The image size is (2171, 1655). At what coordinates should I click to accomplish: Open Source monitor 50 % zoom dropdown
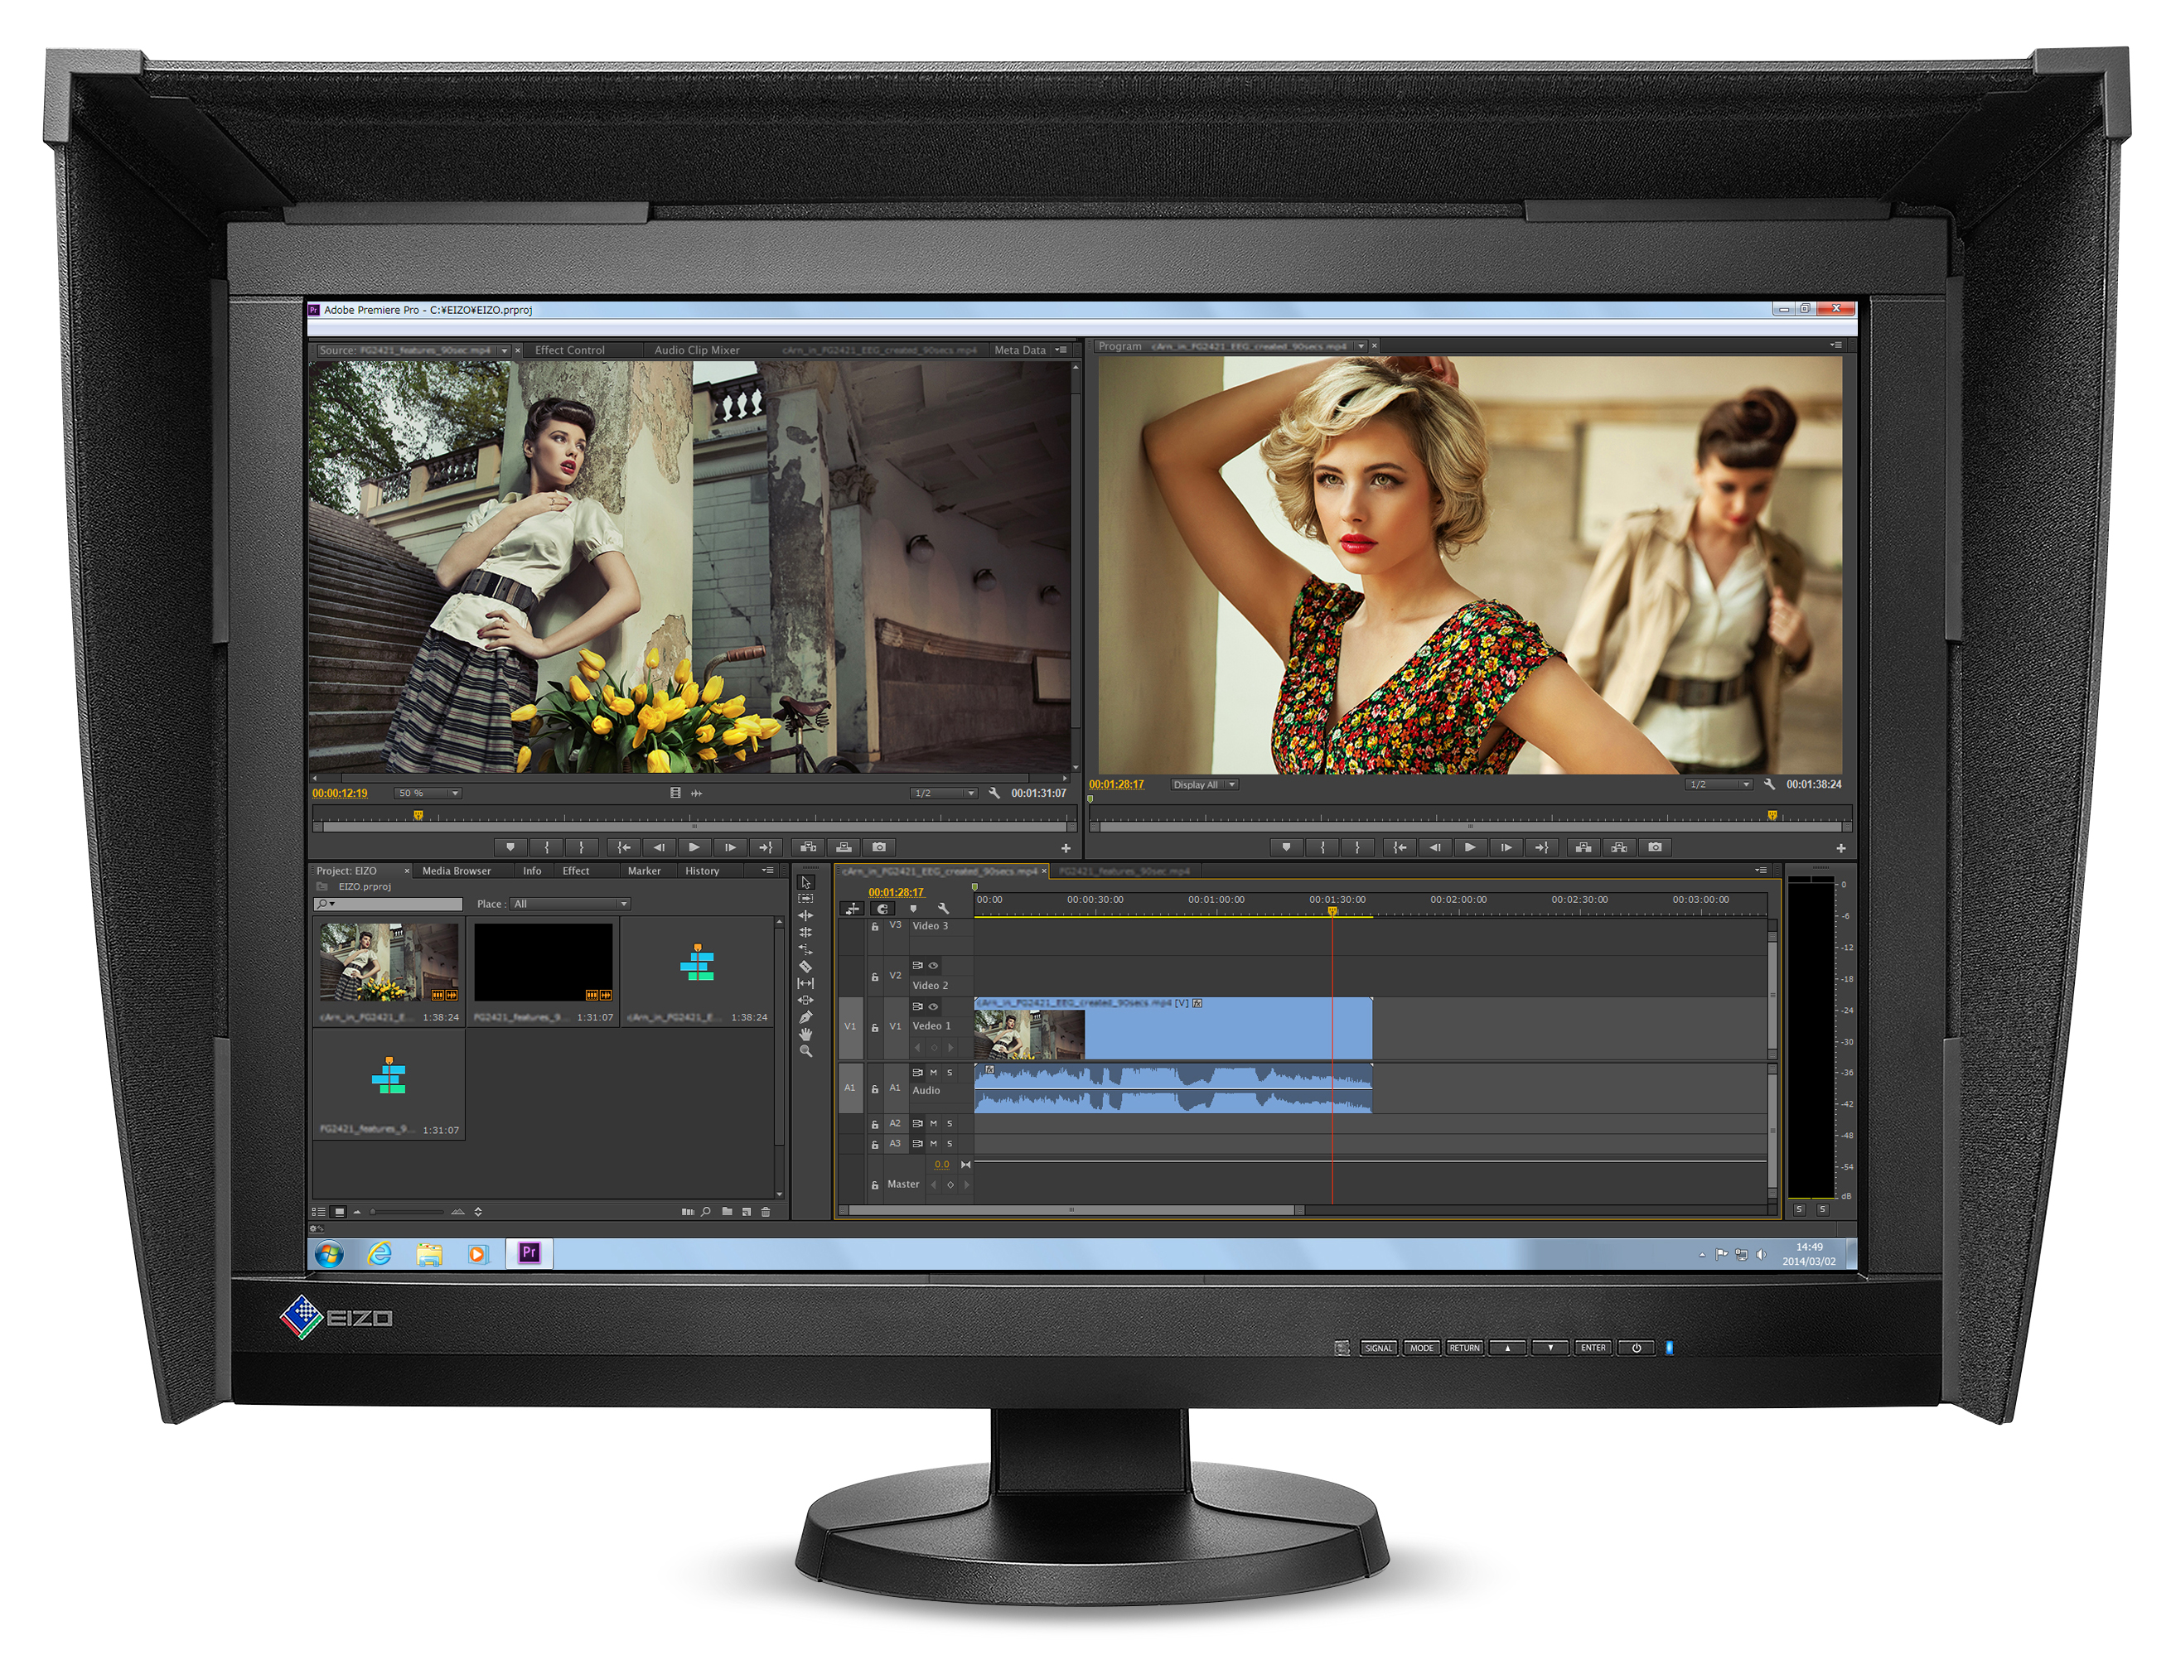coord(428,793)
